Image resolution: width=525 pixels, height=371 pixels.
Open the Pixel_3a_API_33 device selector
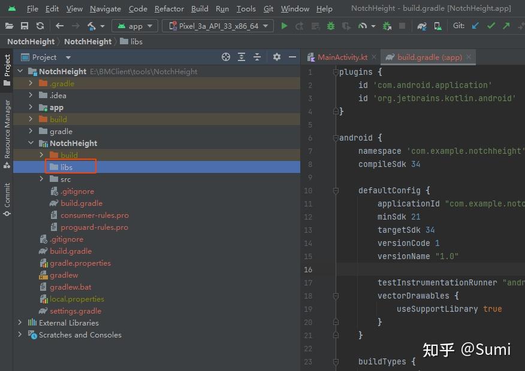click(x=217, y=26)
